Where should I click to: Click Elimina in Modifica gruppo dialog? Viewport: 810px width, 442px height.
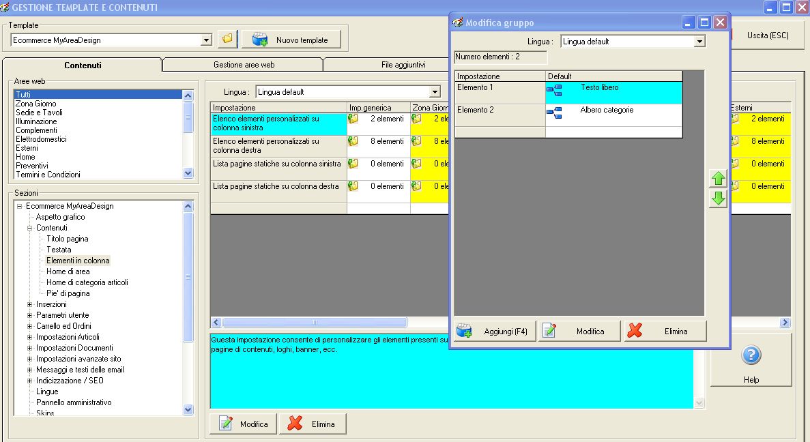(x=665, y=331)
